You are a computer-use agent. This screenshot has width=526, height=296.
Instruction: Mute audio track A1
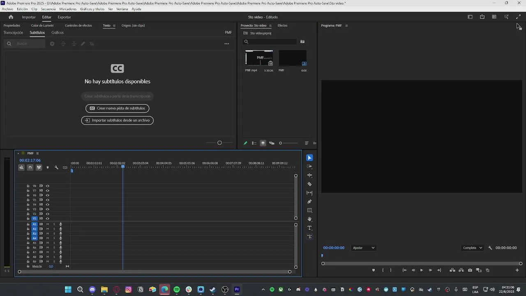pos(48,224)
